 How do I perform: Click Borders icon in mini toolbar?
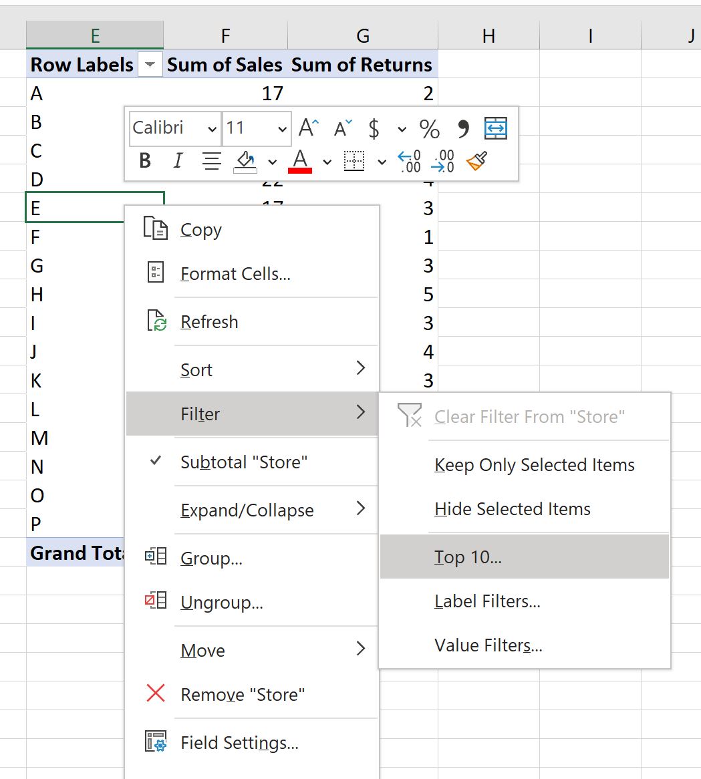(x=354, y=161)
